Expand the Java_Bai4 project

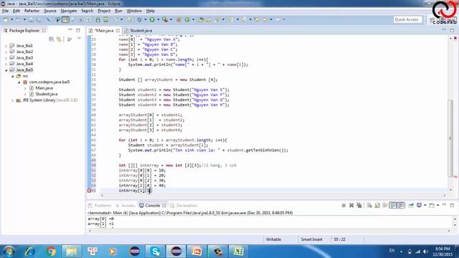pyautogui.click(x=6, y=64)
